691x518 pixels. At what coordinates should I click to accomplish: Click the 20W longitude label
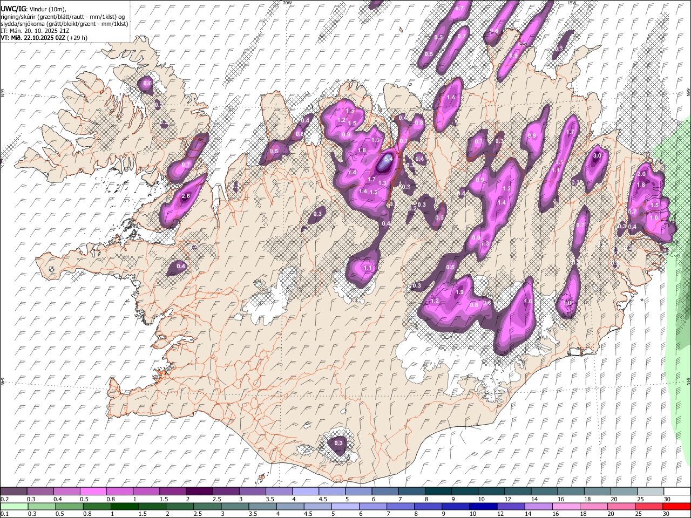click(287, 3)
